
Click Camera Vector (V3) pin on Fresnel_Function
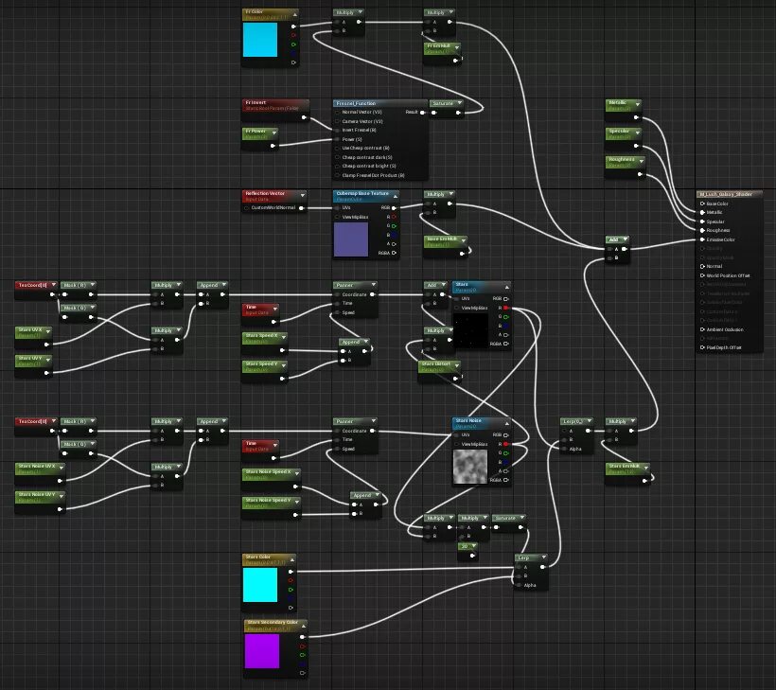click(x=338, y=121)
